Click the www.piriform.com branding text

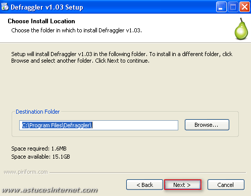(26, 172)
